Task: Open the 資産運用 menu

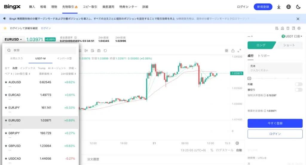Action: pyautogui.click(x=108, y=7)
